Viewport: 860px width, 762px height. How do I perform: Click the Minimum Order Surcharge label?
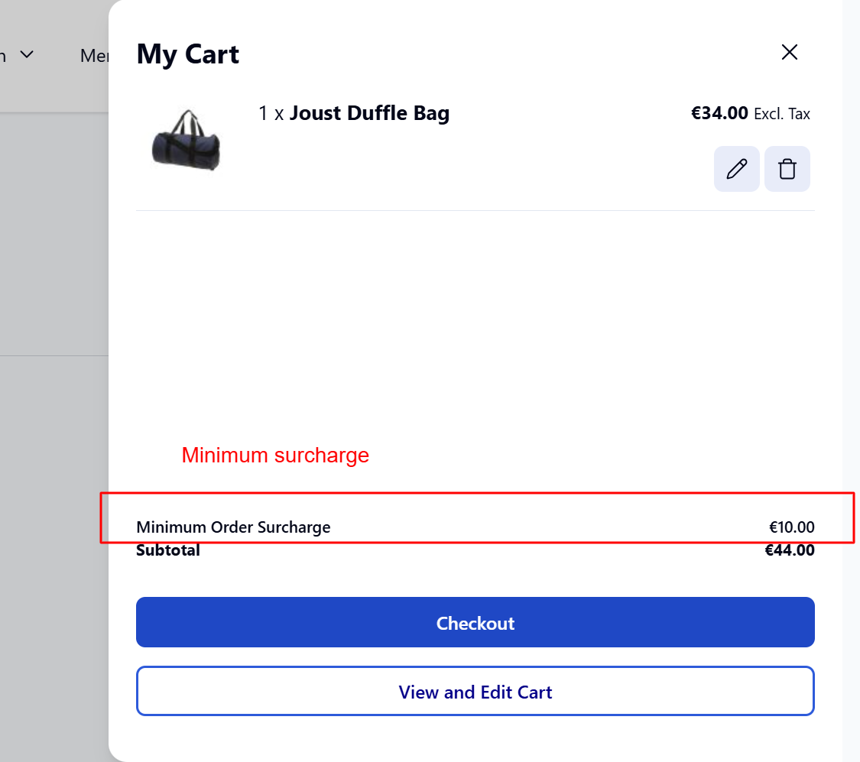point(233,527)
